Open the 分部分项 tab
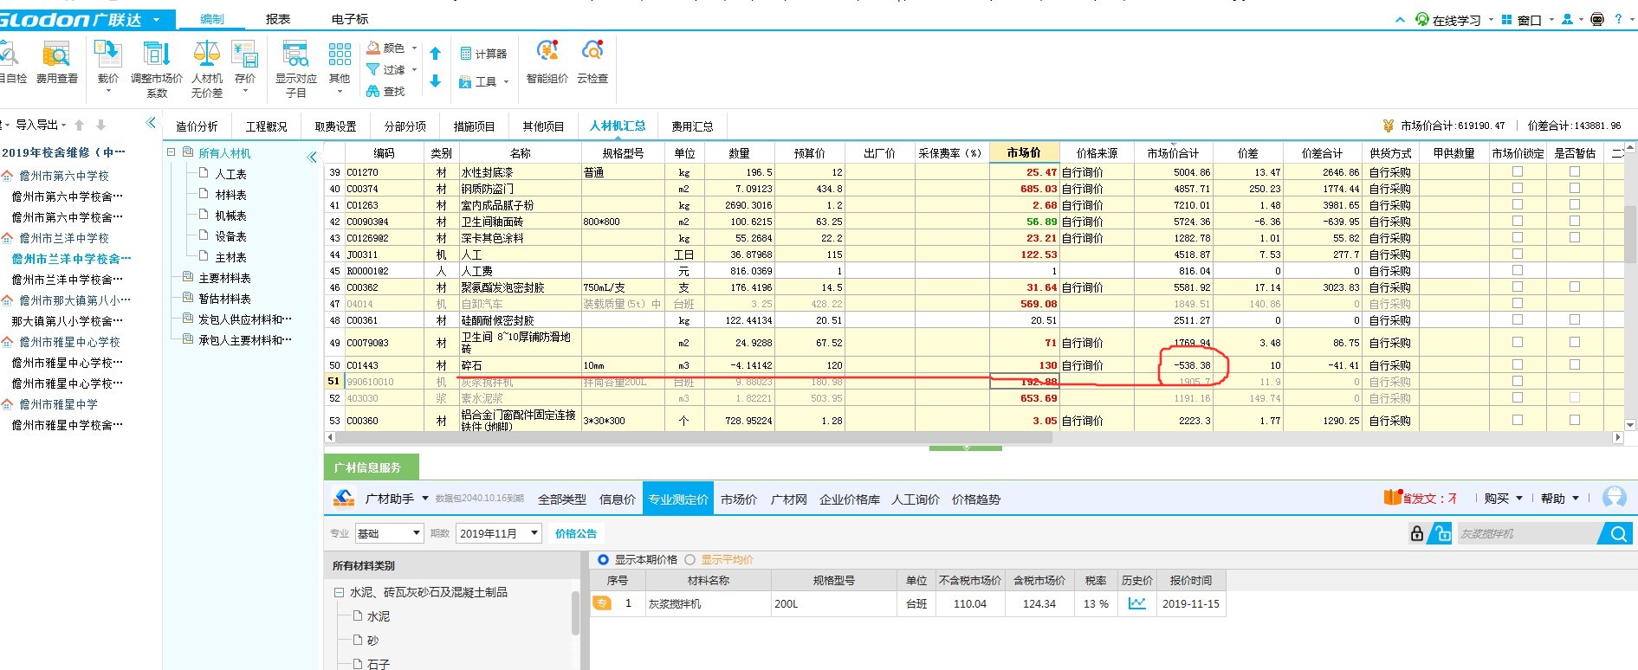 (x=405, y=126)
